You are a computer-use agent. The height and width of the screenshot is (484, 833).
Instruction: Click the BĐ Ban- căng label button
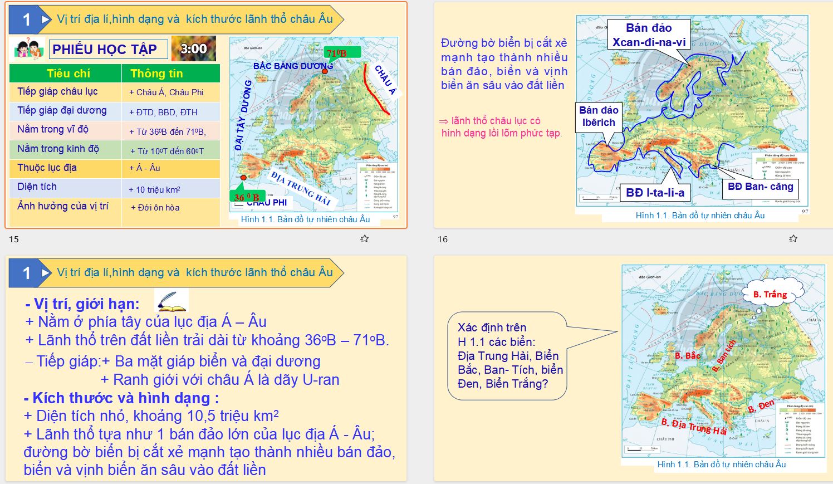click(x=761, y=187)
